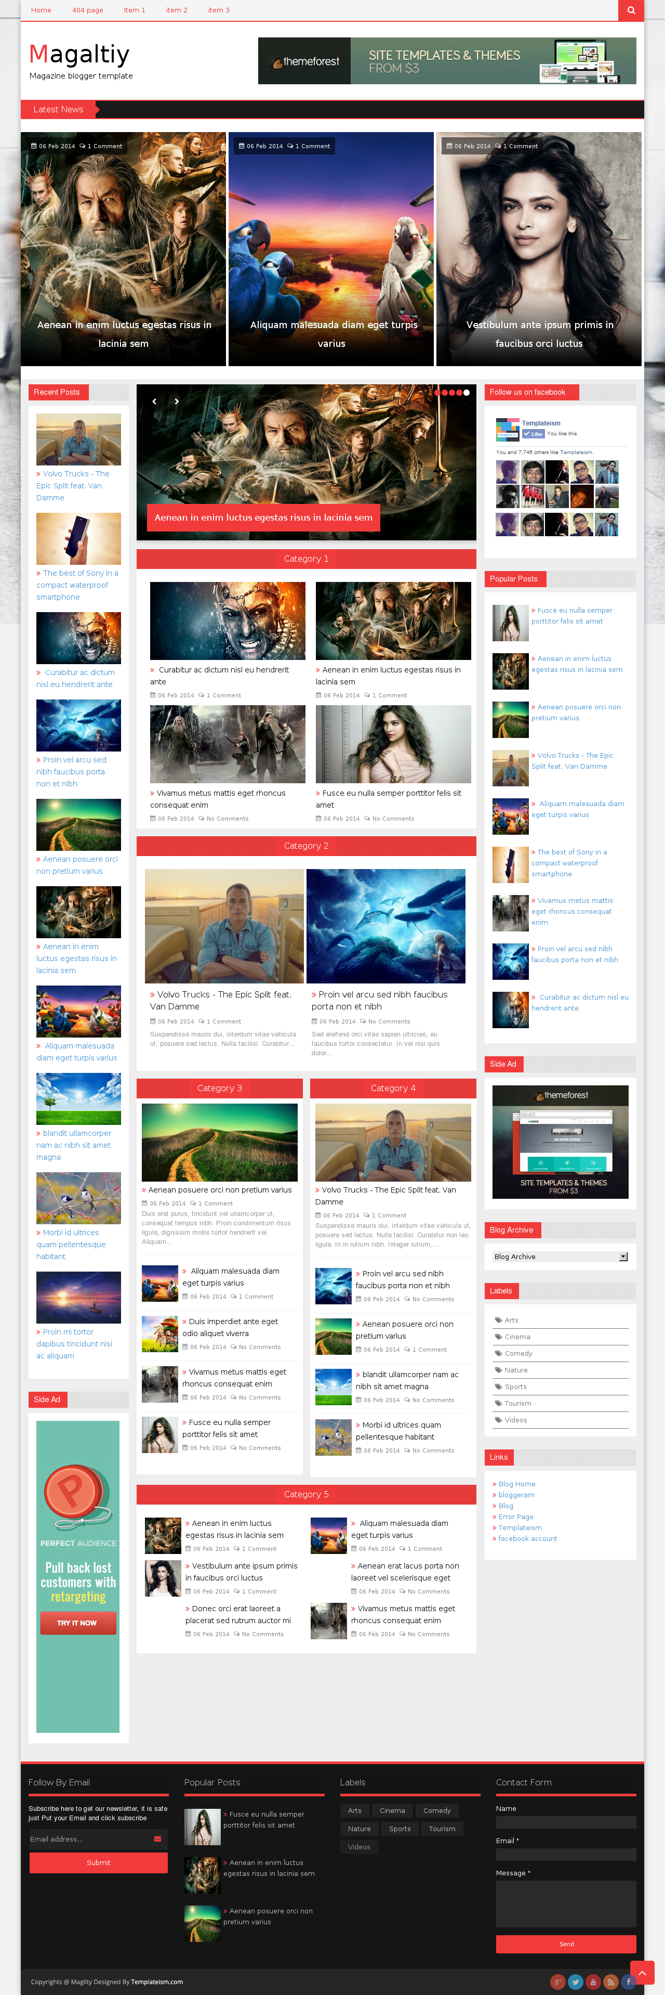Click the Videos tag in footer Labels

tap(359, 1847)
